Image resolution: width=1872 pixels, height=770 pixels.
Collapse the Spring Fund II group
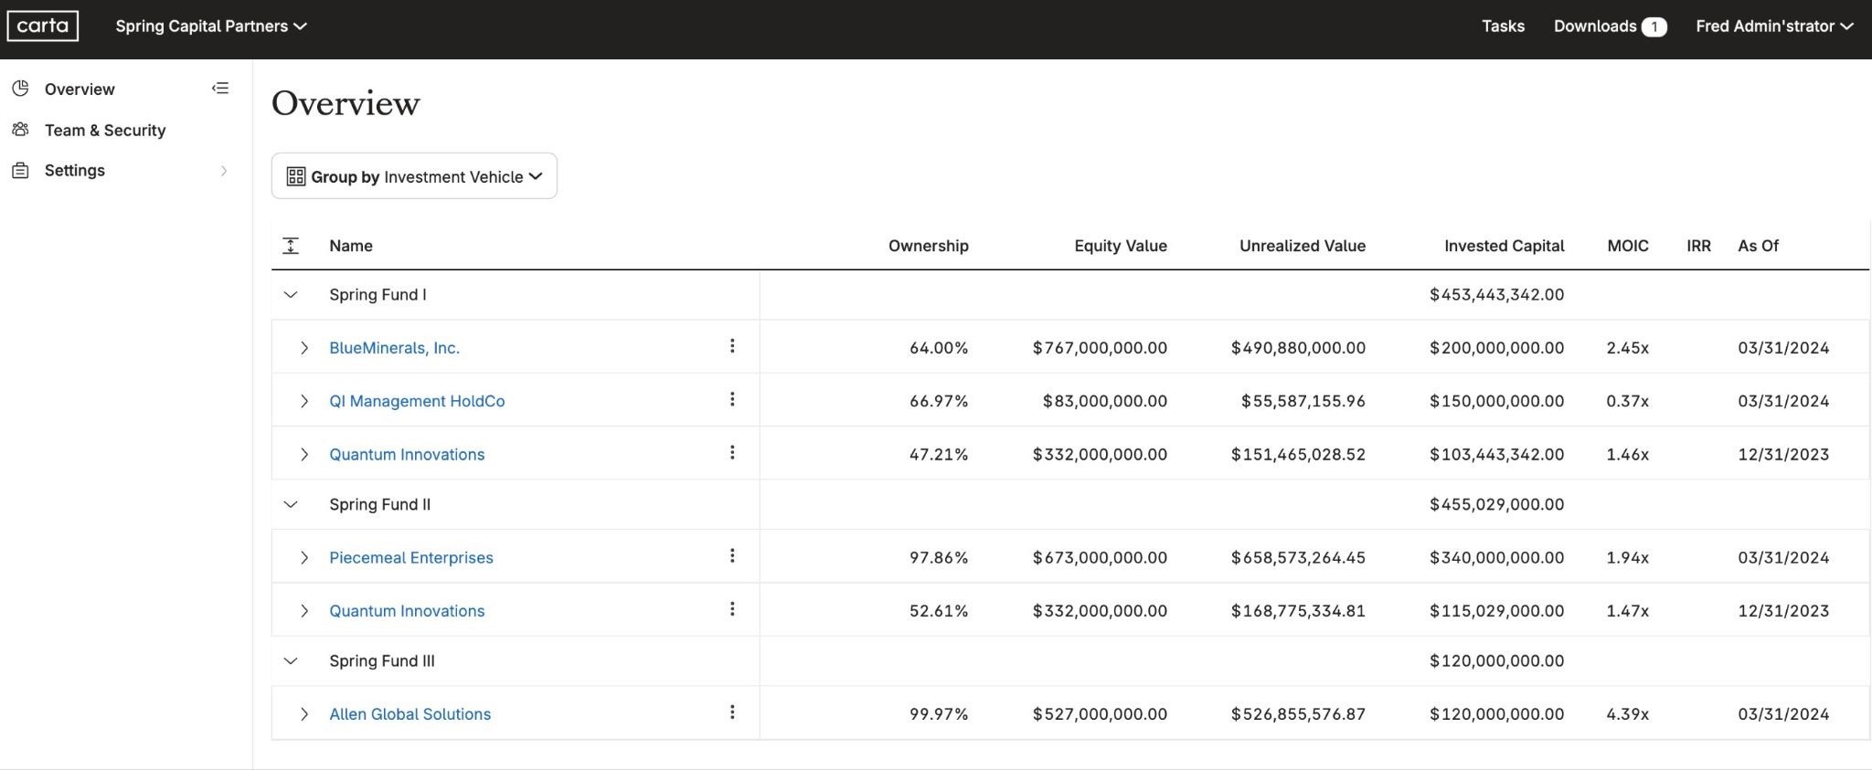(x=291, y=504)
